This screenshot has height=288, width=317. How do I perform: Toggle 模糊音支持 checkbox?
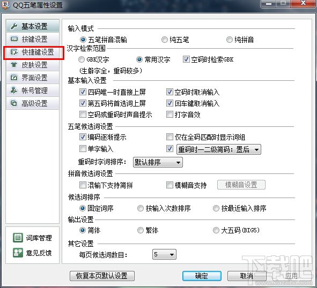(169, 185)
